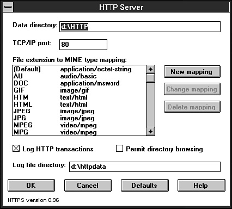
Task: Select the (Default) application/octet-string mapping
Action: coord(80,69)
